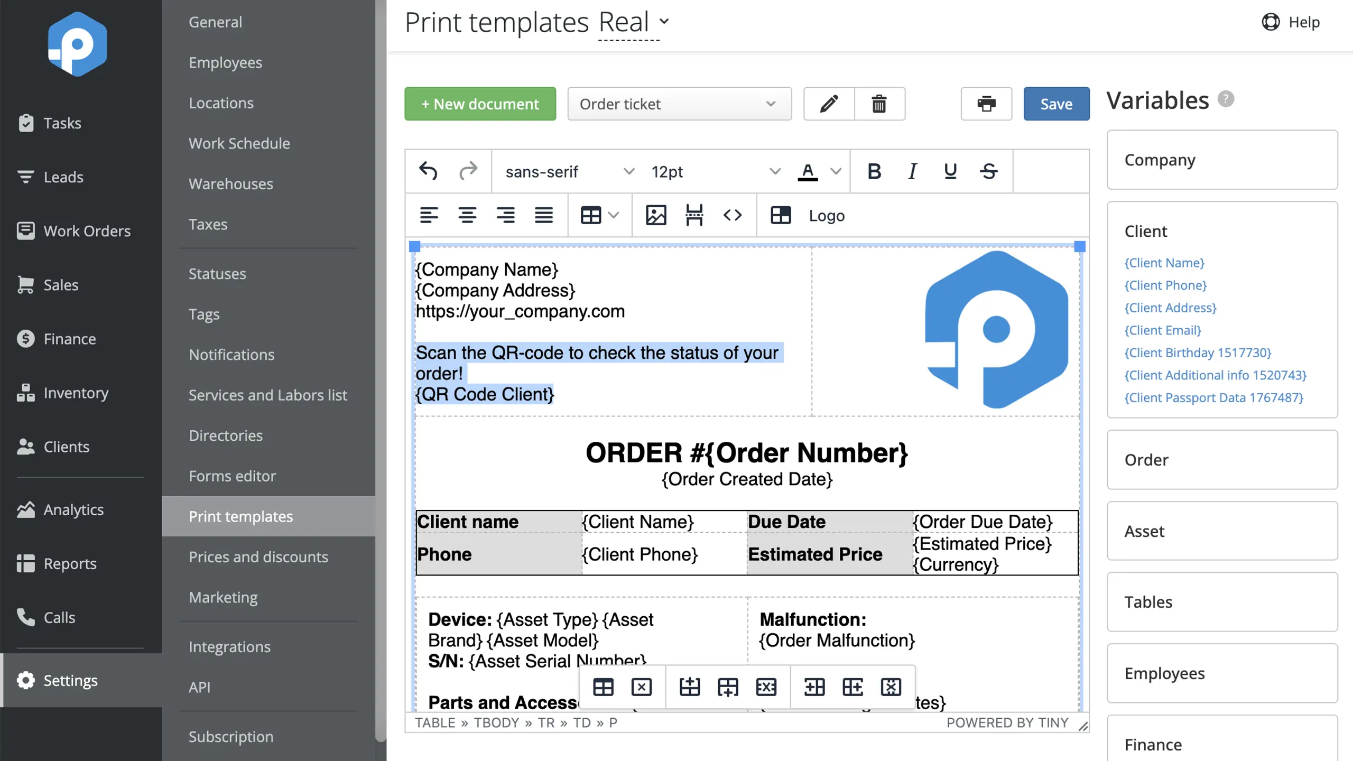1353x761 pixels.
Task: Select TBODY in element path bar
Action: [x=496, y=722]
